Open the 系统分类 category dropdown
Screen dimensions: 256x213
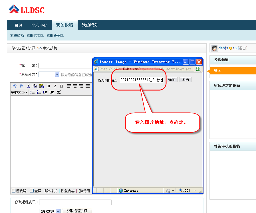coord(49,74)
